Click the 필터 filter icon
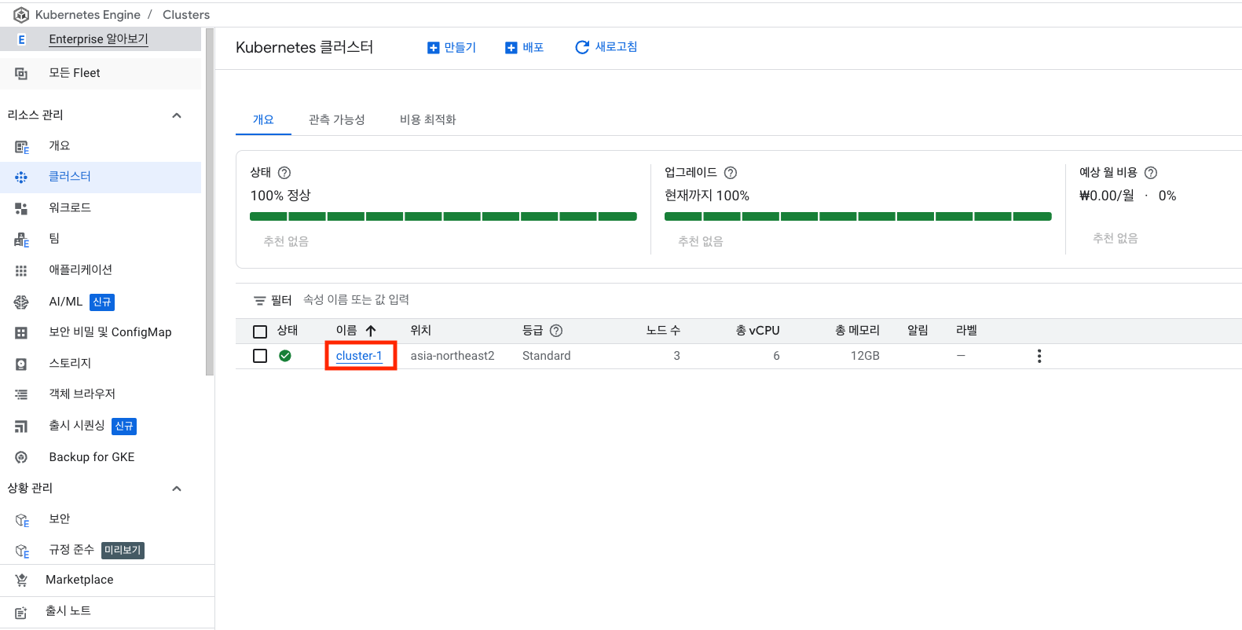The image size is (1242, 630). tap(260, 301)
